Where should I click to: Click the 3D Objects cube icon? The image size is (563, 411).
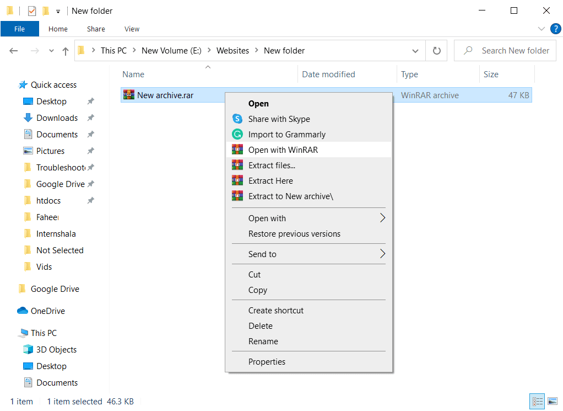point(28,349)
